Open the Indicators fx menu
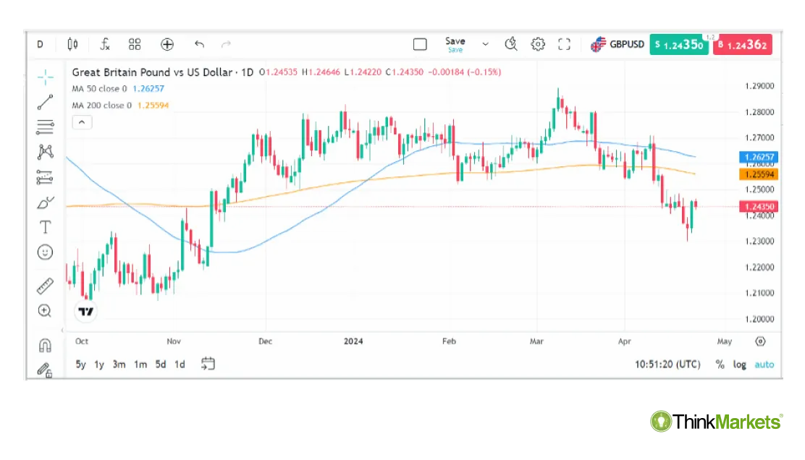The height and width of the screenshot is (460, 805). point(105,44)
